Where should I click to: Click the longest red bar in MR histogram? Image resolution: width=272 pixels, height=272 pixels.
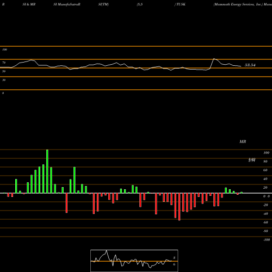[180, 207]
